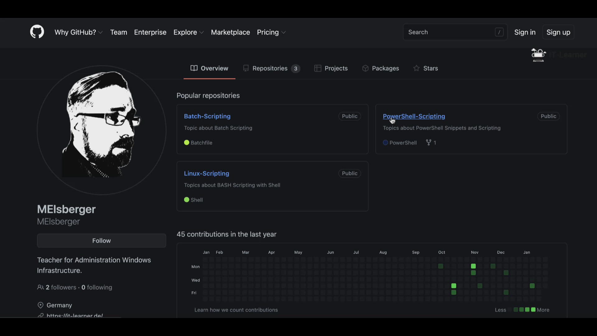Switch to the Packages tab
597x336 pixels.
click(381, 68)
